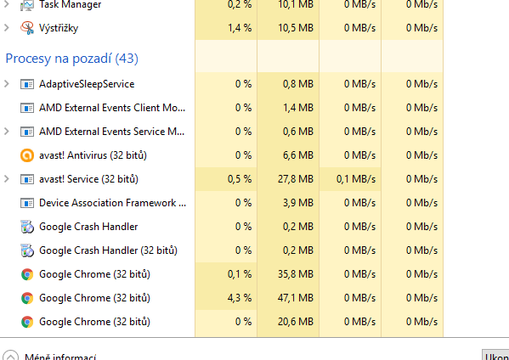This screenshot has width=509, height=360.
Task: Click the Task Manager app icon
Action: 27,4
